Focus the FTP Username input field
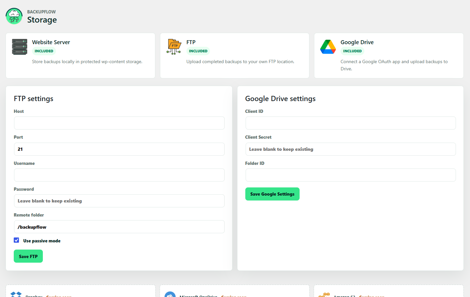470x297 pixels. 119,175
